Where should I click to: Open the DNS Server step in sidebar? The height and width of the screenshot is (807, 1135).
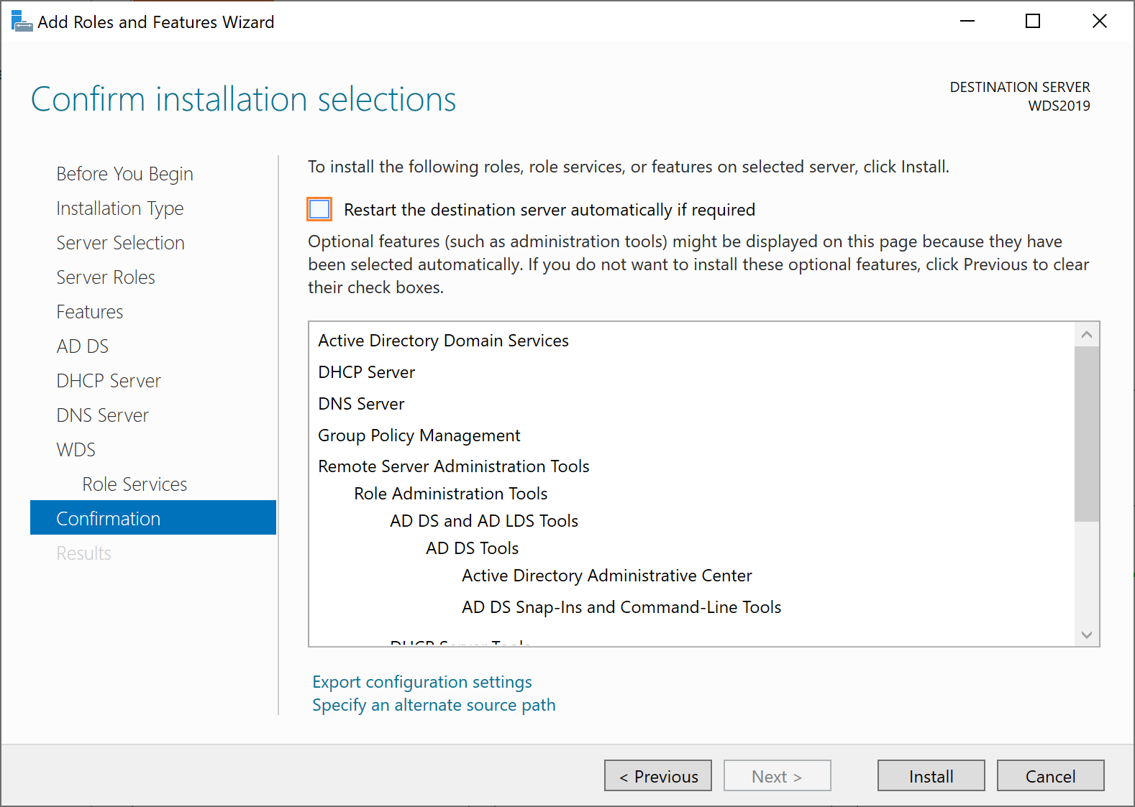(102, 415)
